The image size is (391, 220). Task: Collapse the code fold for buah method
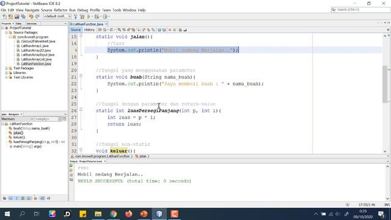point(81,75)
